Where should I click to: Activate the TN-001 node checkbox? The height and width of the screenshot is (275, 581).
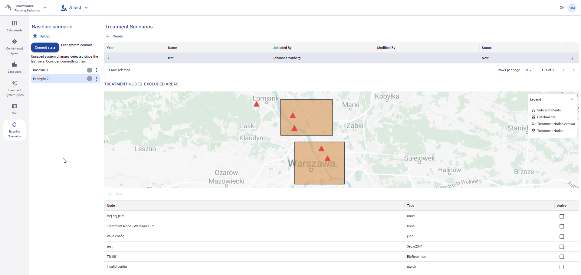click(x=562, y=257)
